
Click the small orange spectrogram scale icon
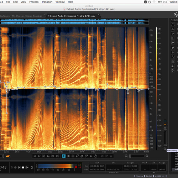[x=165, y=124]
